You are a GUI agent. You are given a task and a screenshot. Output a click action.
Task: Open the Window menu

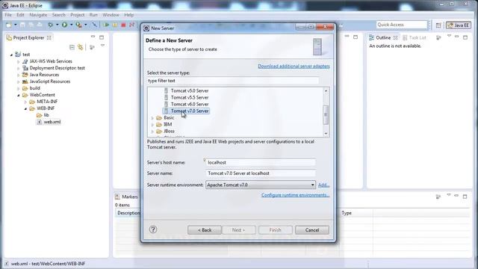click(111, 15)
